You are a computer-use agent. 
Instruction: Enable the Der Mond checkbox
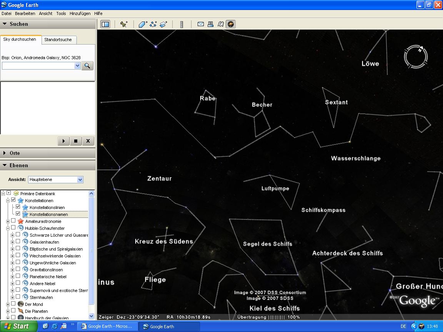pos(13,304)
